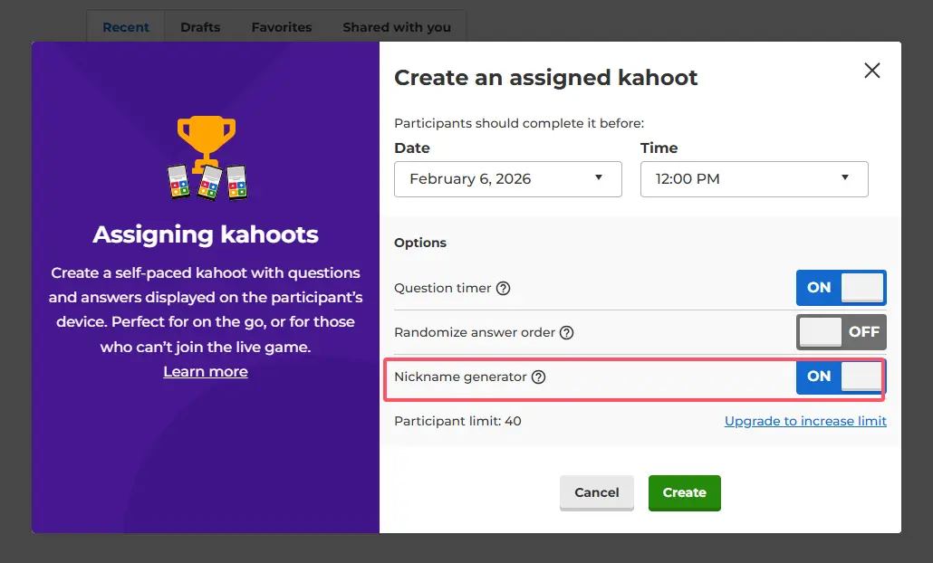Click the Question timer help icon
933x563 pixels.
(504, 289)
